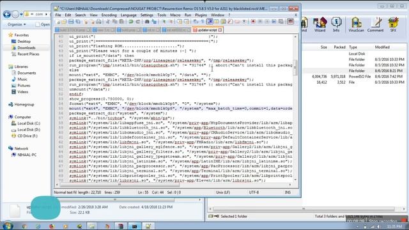Select Downloads in the Explorer sidebar
This screenshot has height=230, width=409.
point(24,48)
